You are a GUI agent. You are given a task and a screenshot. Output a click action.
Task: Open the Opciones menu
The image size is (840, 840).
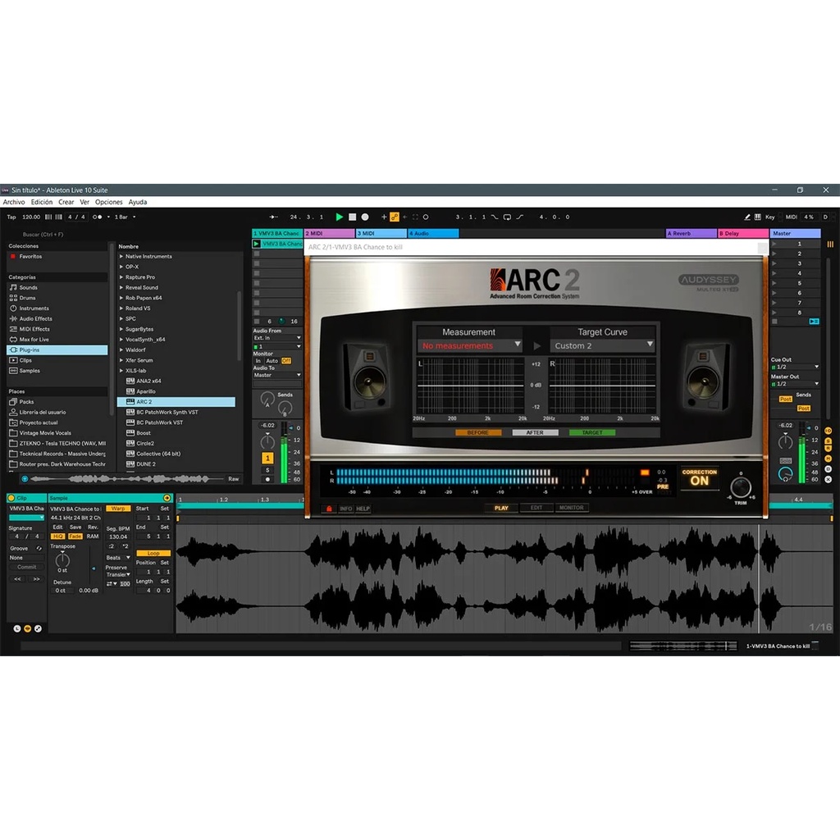pyautogui.click(x=108, y=202)
